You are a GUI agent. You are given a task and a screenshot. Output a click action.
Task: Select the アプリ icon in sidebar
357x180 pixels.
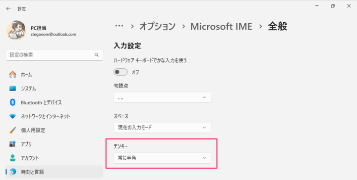point(12,144)
